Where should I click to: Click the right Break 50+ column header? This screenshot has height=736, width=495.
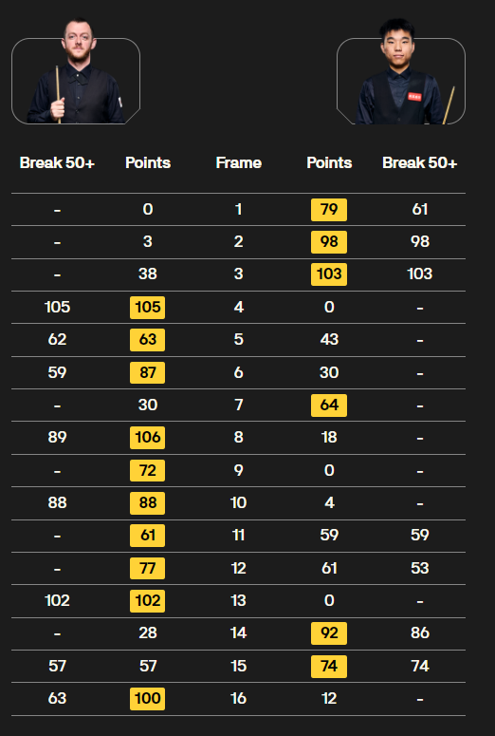coord(419,163)
